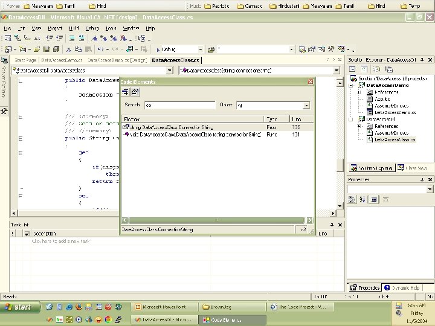The image size is (435, 326).
Task: Switch to the Start Page tab
Action: (25, 60)
